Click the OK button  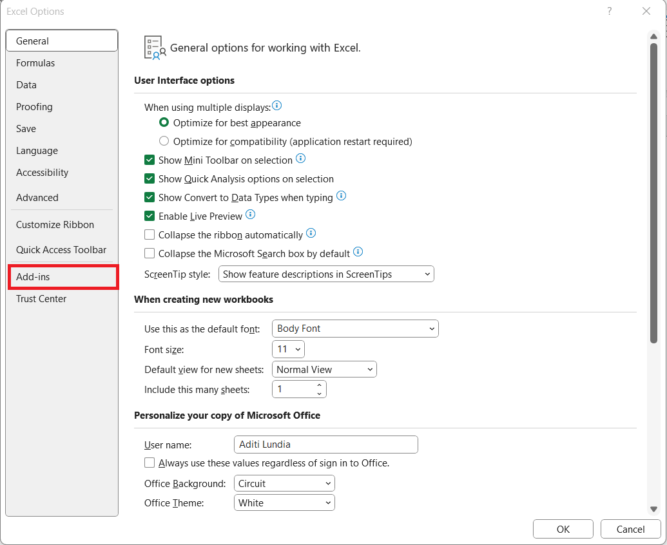click(563, 530)
